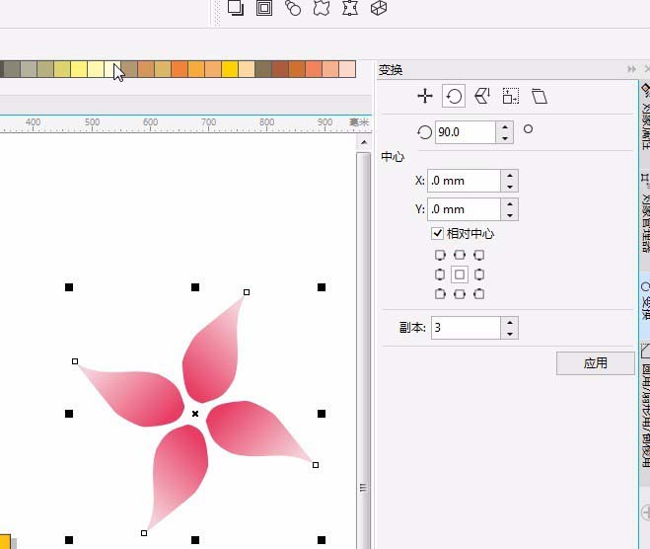Increase the X center value stepper
This screenshot has width=650, height=549.
coord(510,175)
